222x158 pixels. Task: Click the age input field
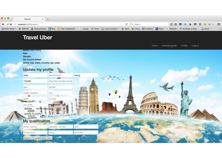coord(35,87)
